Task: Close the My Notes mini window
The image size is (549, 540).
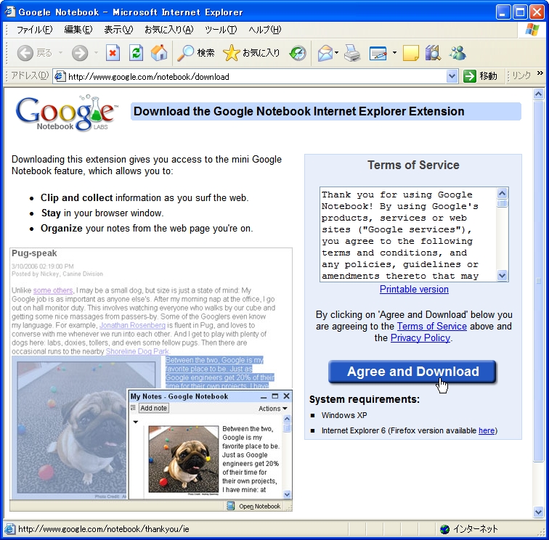Action: coord(286,396)
